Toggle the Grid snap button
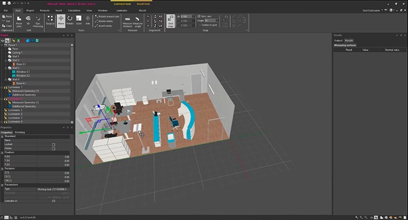Screen dimensions: 408x220 click(170, 21)
